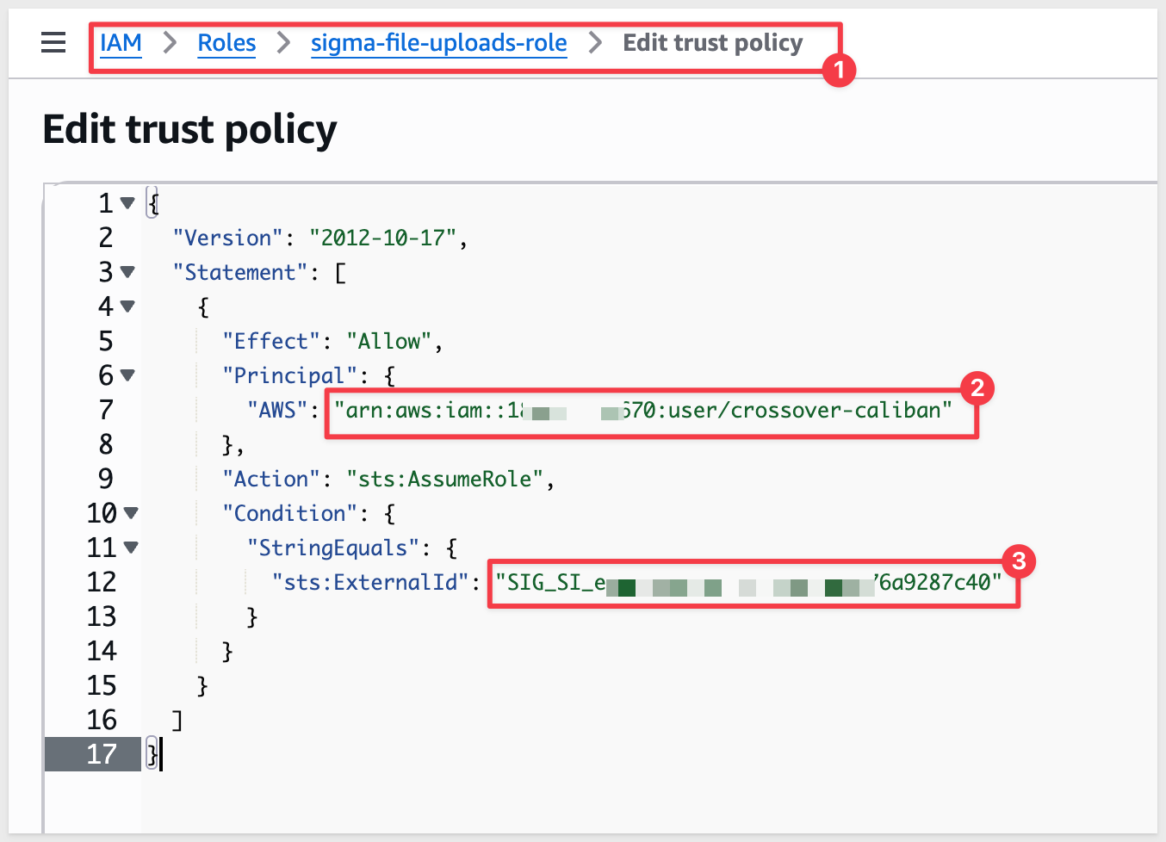
Task: Open sigma-file-uploads-role breadcrumb link
Action: 438,43
